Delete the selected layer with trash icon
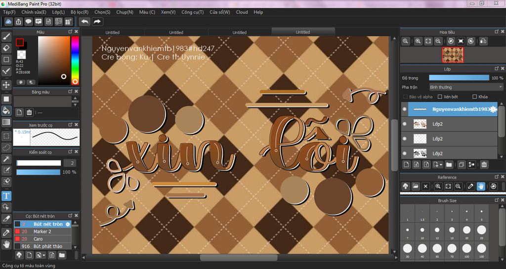The width and height of the screenshot is (506, 269). click(484, 165)
